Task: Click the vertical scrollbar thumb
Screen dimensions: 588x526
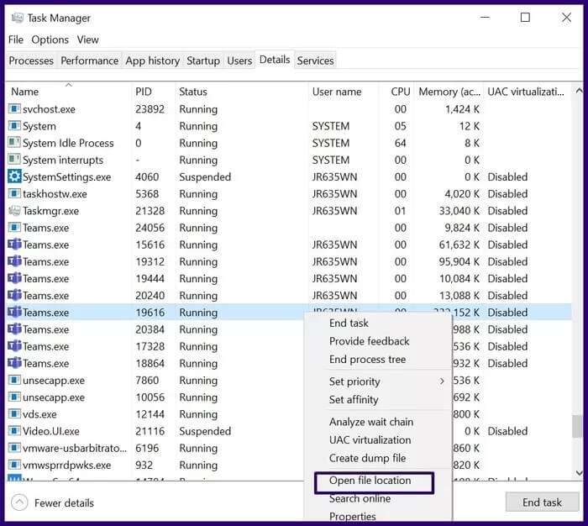Action: pyautogui.click(x=578, y=426)
